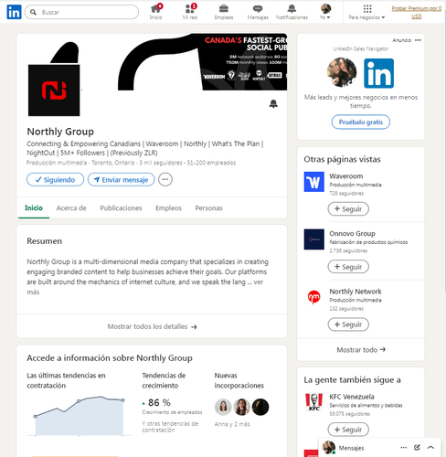The width and height of the screenshot is (446, 457).
Task: Click the 86 % growth figure
Action: pos(159,402)
